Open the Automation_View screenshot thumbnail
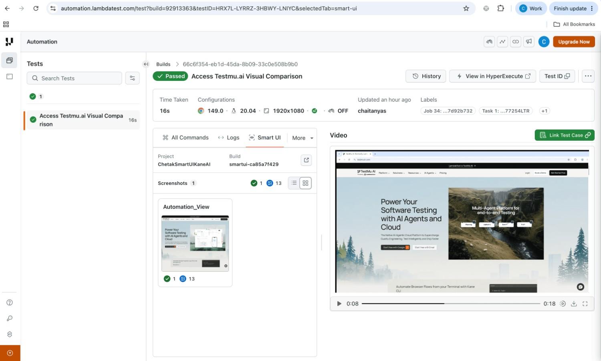This screenshot has height=361, width=601. (195, 243)
